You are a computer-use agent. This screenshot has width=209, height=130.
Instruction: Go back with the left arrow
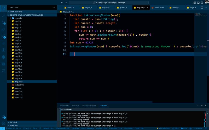point(62,3)
